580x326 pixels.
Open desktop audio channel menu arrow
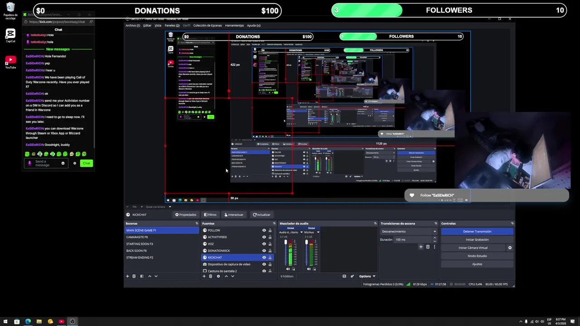[301, 232]
